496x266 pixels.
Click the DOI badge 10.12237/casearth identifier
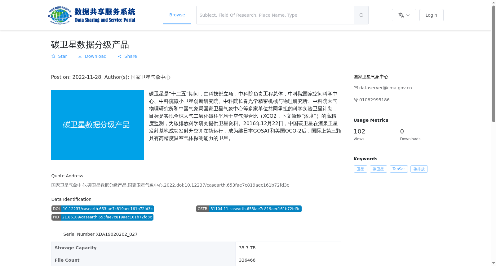click(103, 209)
